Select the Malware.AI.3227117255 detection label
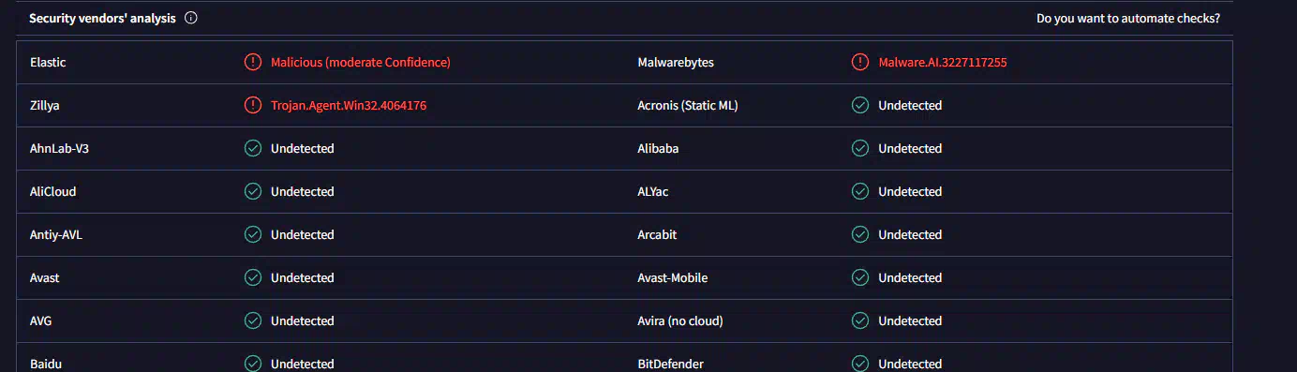Image resolution: width=1297 pixels, height=372 pixels. point(943,62)
